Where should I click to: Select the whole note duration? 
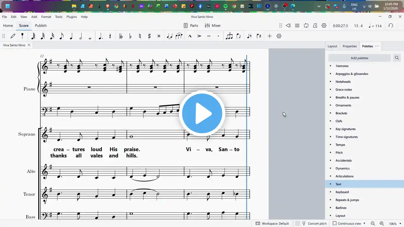pos(90,36)
